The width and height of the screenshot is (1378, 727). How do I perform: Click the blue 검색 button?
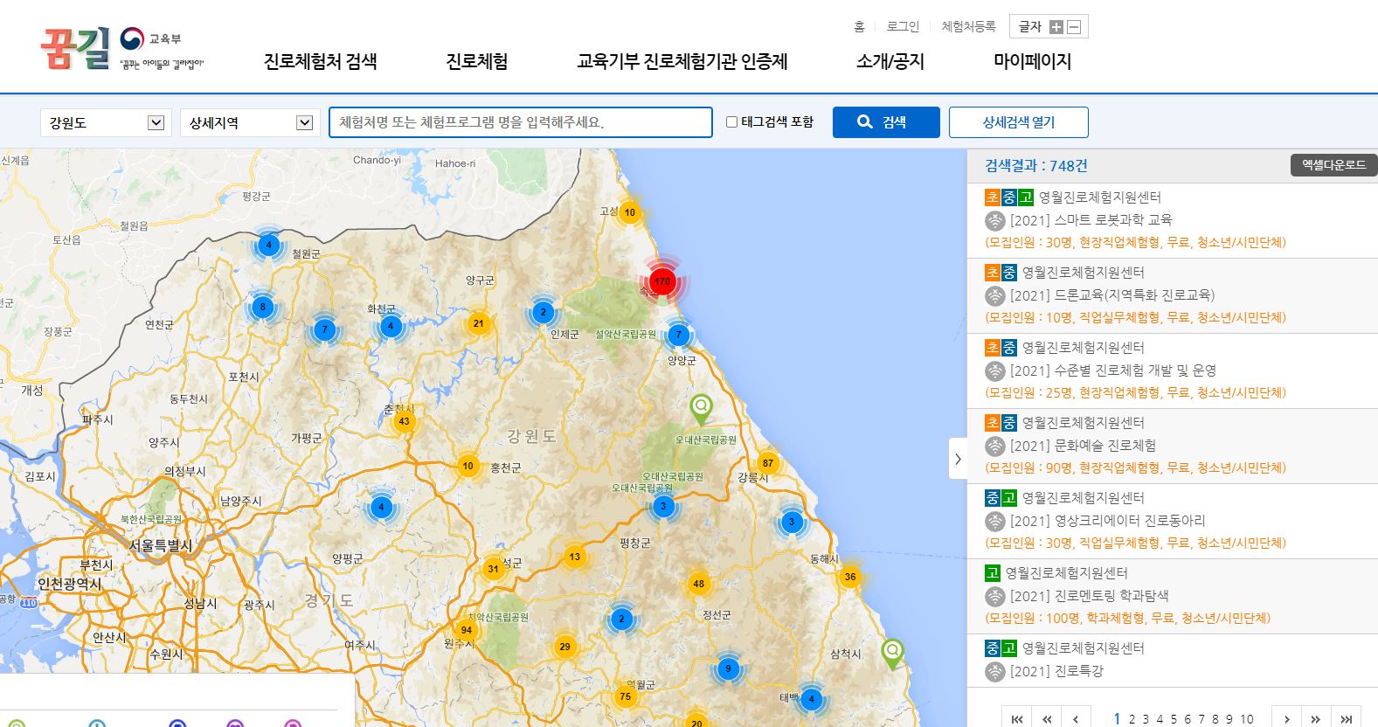pos(886,122)
